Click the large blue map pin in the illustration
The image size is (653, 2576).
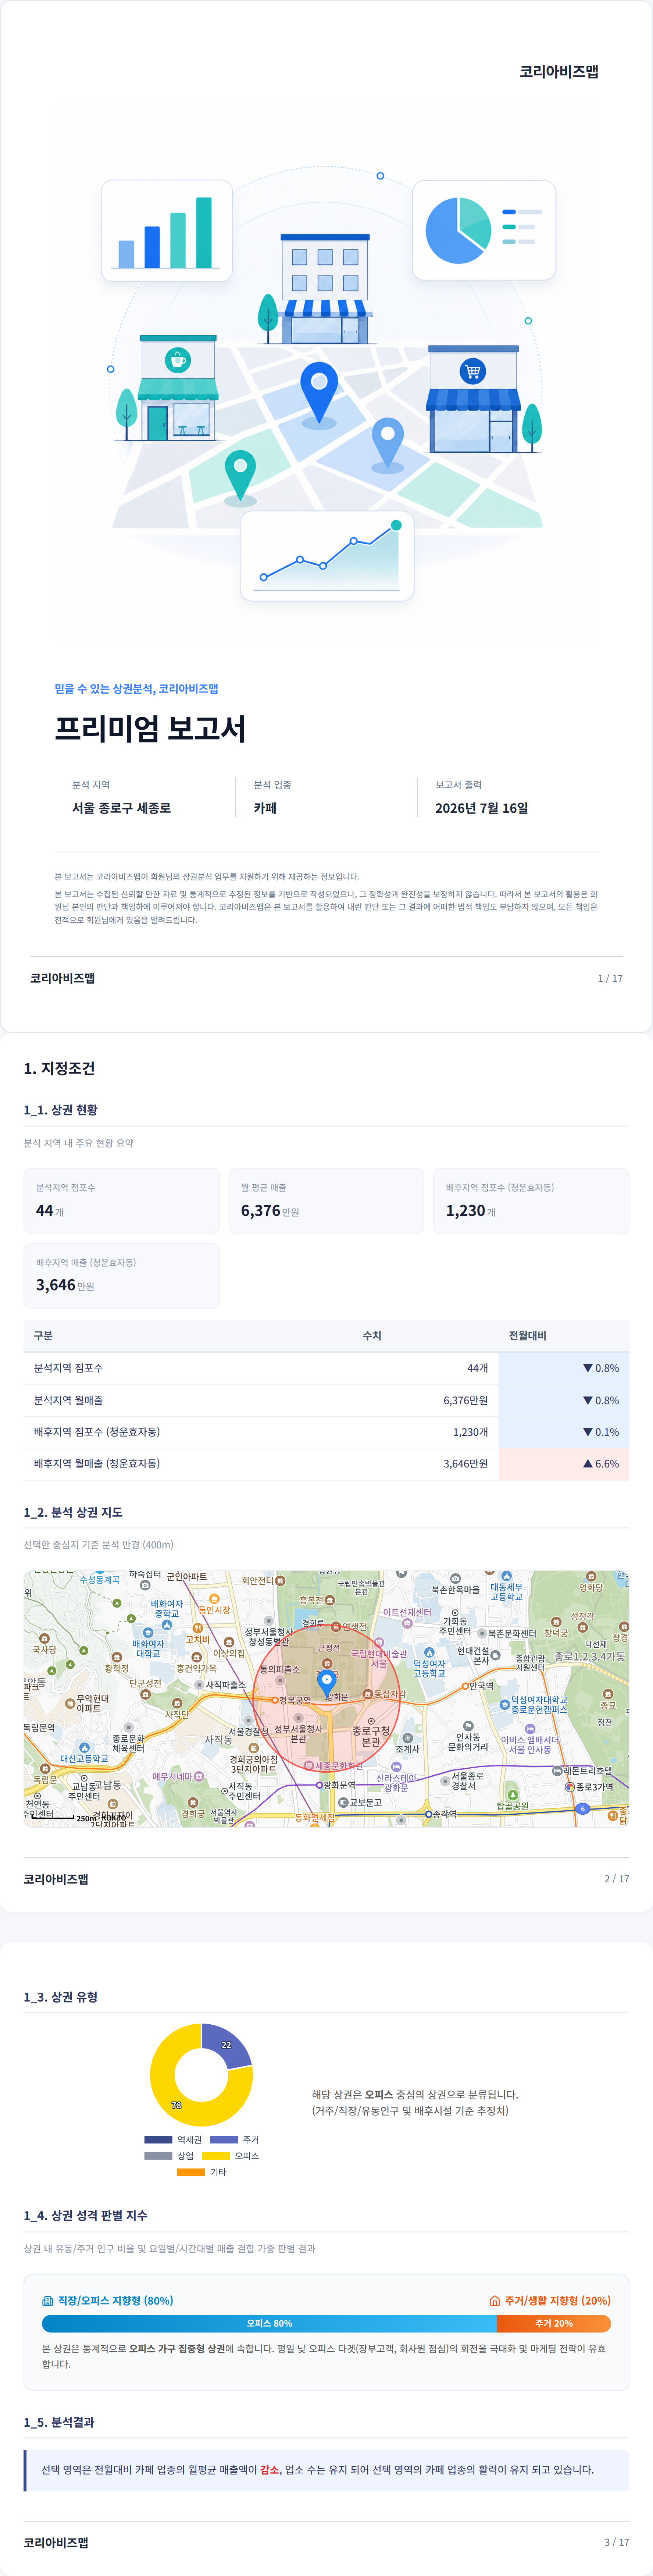(319, 393)
